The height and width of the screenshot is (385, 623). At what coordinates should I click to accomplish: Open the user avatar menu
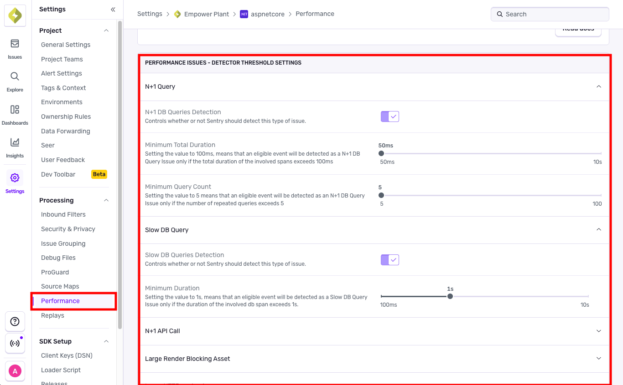pyautogui.click(x=15, y=371)
